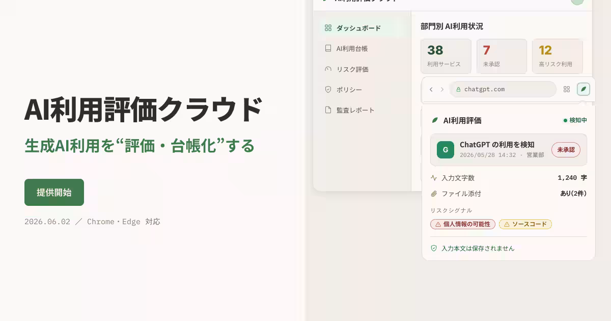Click the activity icon beside 入力文字数
Screen dimensions: 611x321
click(434, 178)
